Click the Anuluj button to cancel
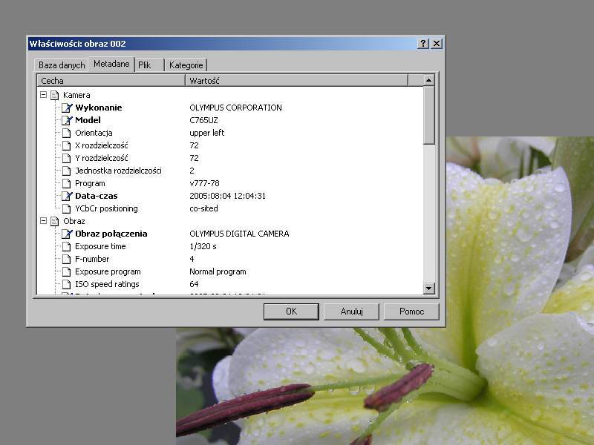Image resolution: width=594 pixels, height=445 pixels. click(351, 311)
